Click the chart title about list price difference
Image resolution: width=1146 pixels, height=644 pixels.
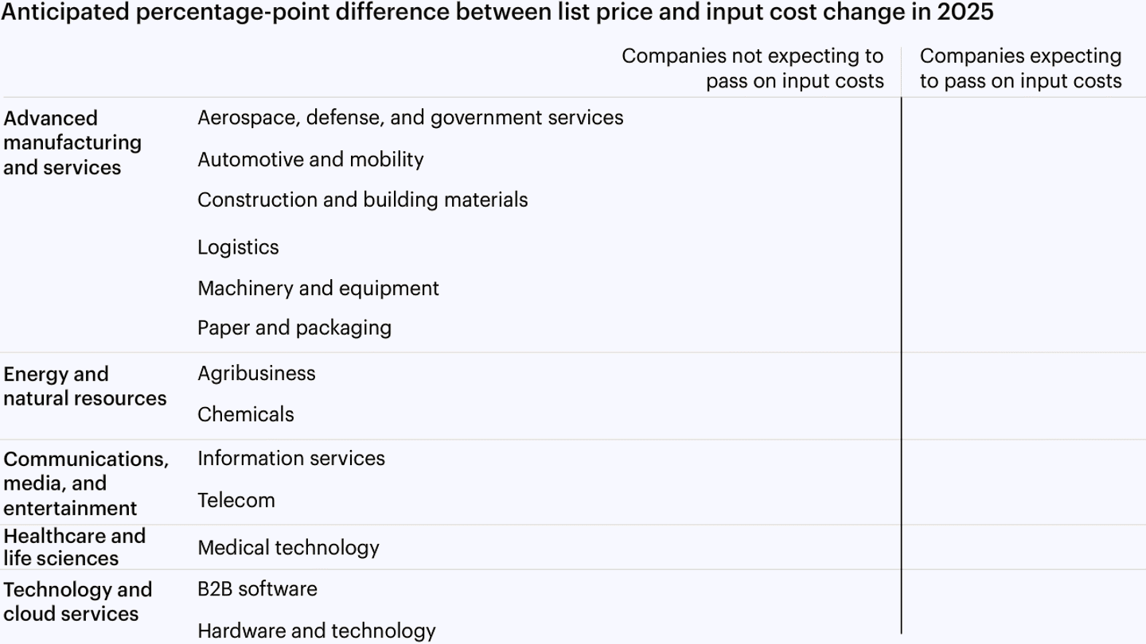[x=497, y=13]
